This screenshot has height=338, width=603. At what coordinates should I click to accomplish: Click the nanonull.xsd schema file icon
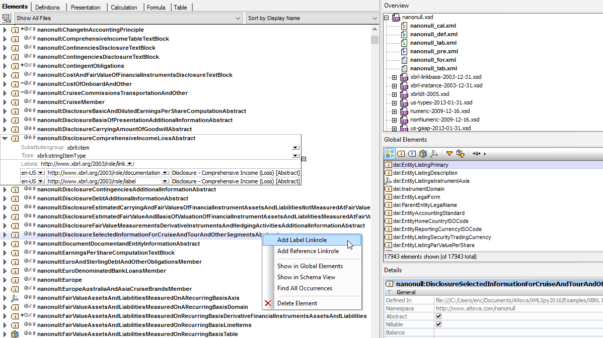[x=396, y=17]
